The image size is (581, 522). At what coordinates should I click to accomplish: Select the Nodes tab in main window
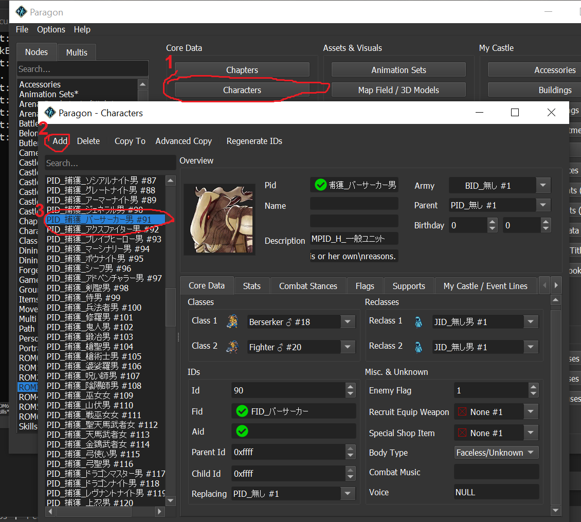pos(37,52)
